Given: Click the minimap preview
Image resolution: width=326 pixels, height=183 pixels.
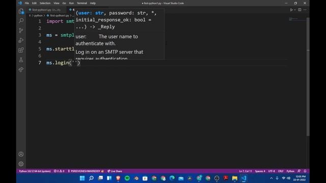Looking at the screenshot, I should click(x=297, y=19).
